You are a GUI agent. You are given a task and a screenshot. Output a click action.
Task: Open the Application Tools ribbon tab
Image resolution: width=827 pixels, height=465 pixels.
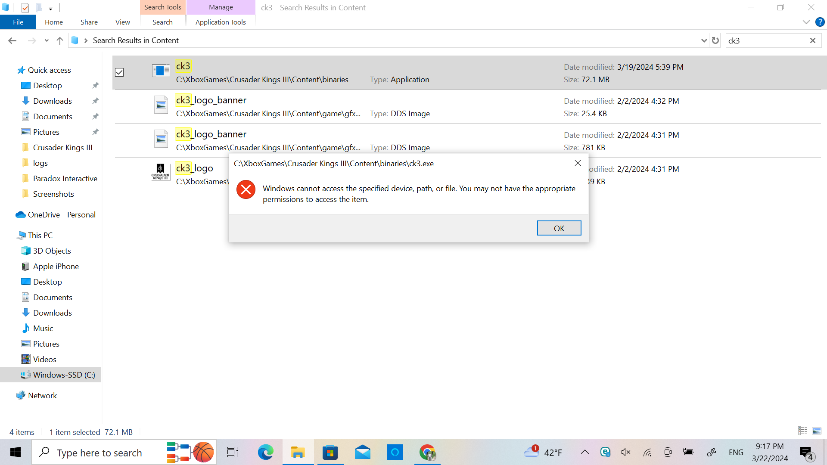click(x=220, y=22)
